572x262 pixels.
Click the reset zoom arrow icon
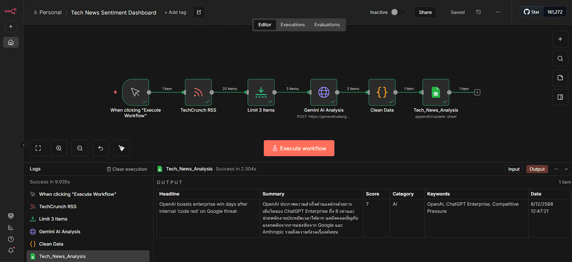[x=101, y=148]
